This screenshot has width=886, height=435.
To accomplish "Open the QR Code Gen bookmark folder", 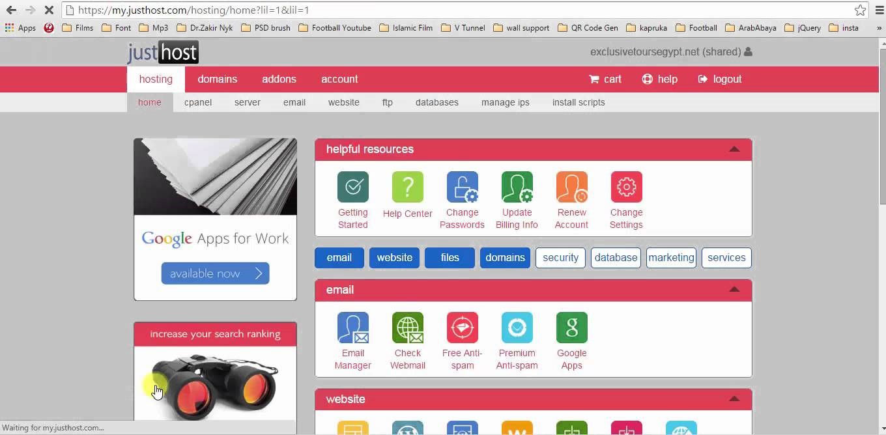I will [589, 28].
